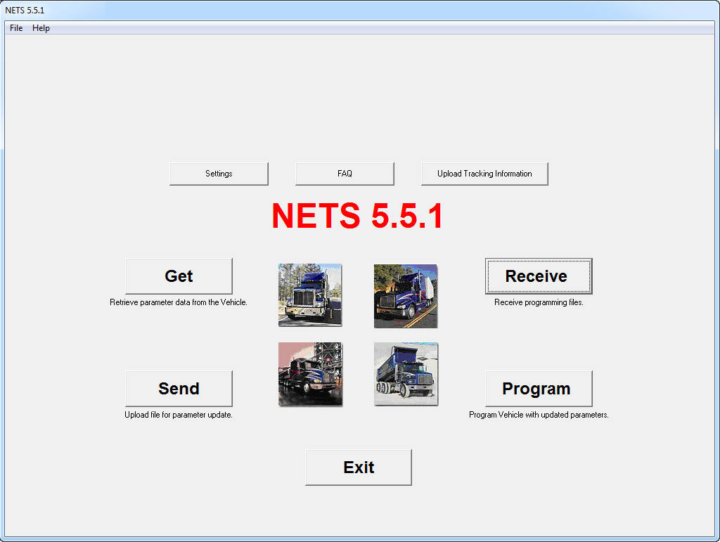Click the red NETS 5.5.1 heading

point(356,215)
